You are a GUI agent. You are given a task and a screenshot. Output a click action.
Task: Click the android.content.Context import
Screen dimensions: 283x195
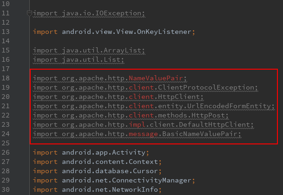97,162
